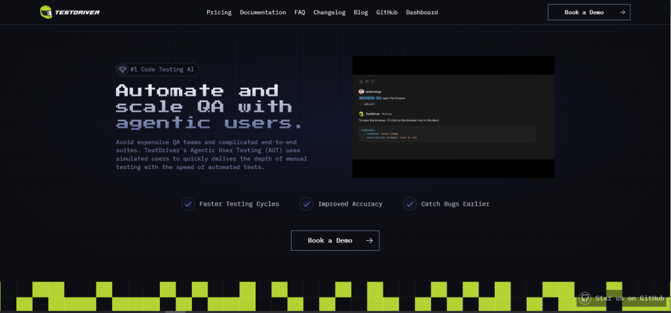Click Star us on GitHub
The height and width of the screenshot is (313, 671).
tap(621, 298)
